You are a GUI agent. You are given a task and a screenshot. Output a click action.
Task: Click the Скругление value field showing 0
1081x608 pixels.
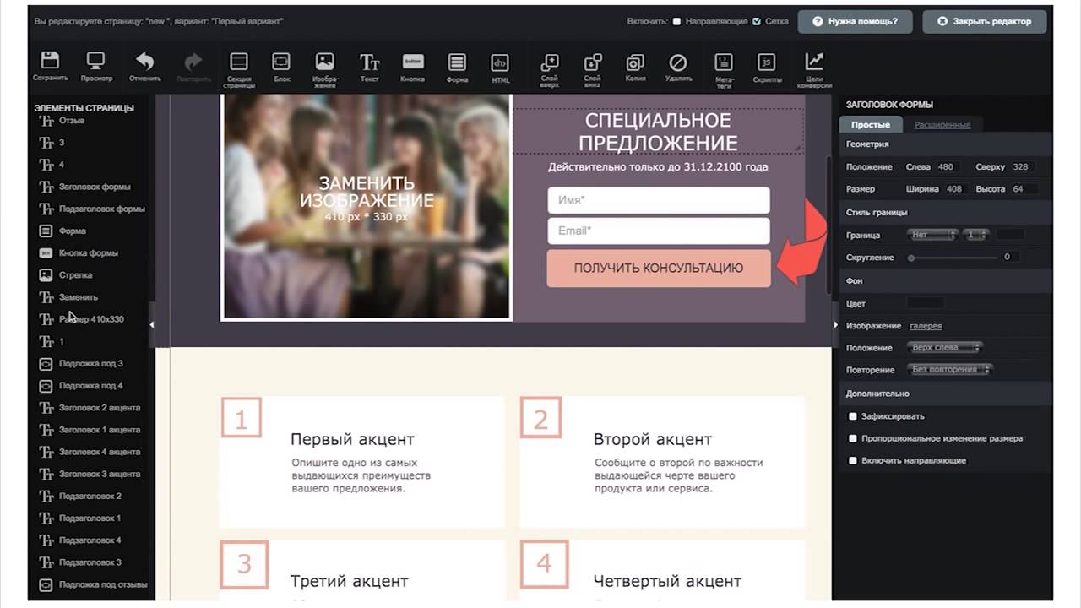coord(1008,257)
